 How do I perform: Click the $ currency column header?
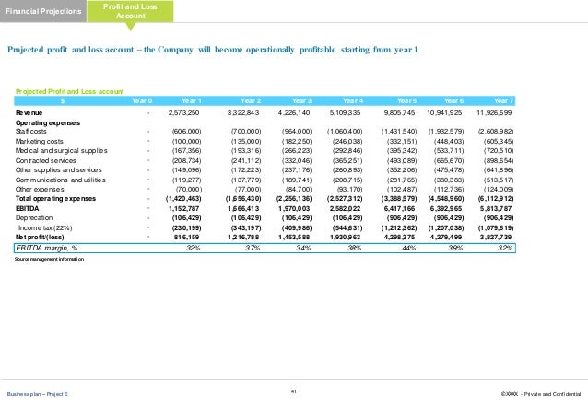[x=63, y=100]
